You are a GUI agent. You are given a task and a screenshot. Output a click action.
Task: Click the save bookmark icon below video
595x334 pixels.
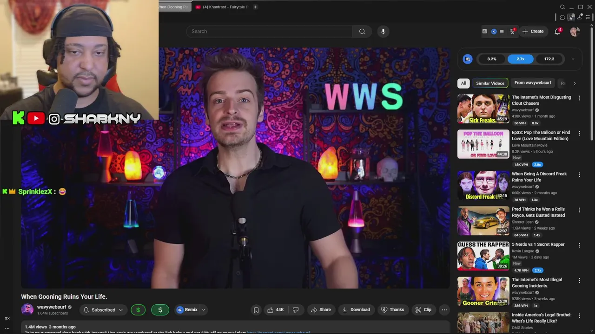(x=256, y=310)
